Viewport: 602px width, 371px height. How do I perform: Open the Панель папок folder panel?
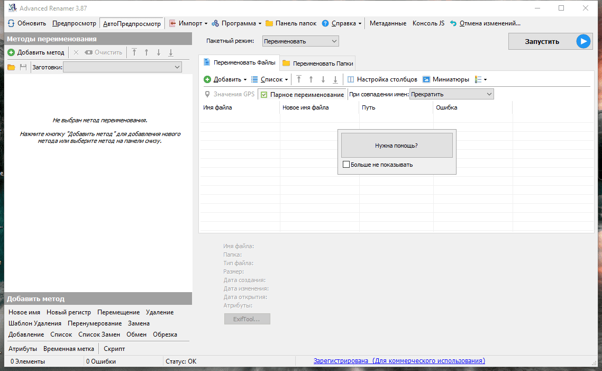(x=290, y=23)
